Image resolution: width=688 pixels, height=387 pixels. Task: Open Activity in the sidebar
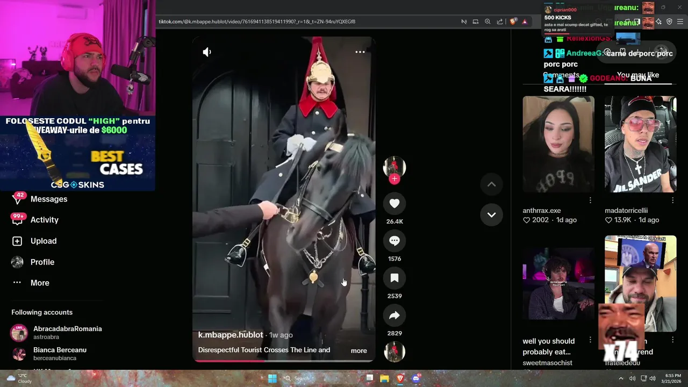pos(45,220)
